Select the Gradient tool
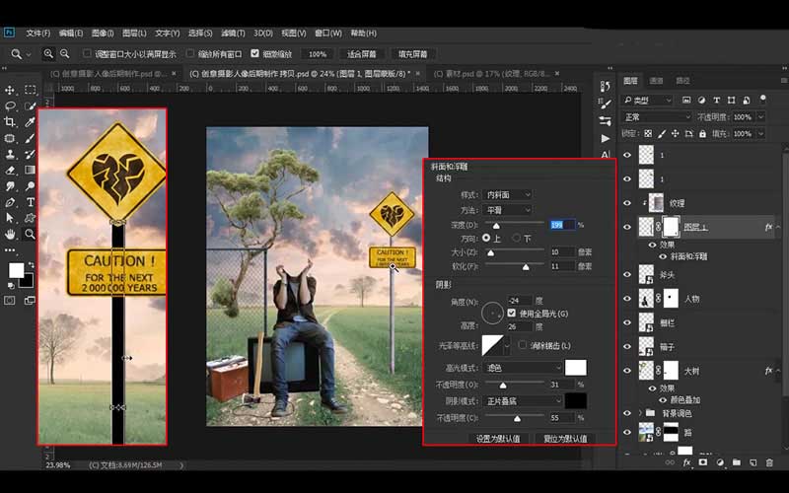Viewport: 789px width, 493px height. click(x=31, y=170)
